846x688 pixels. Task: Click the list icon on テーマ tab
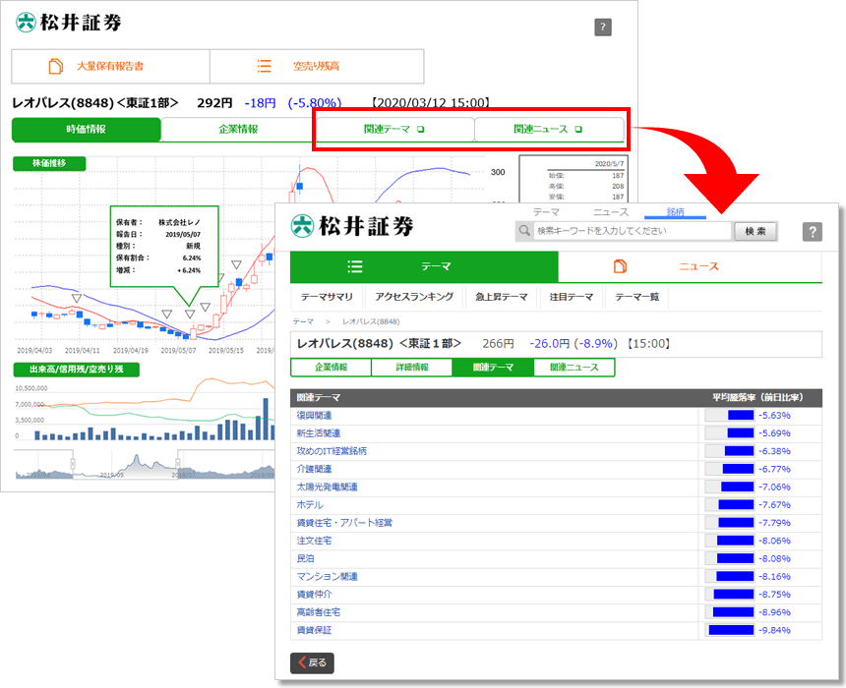point(354,266)
